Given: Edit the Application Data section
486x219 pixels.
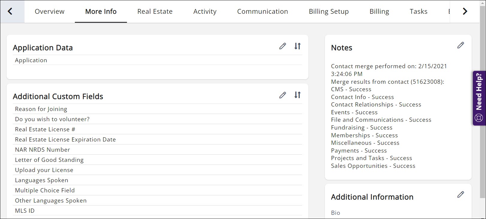Looking at the screenshot, I should [282, 46].
